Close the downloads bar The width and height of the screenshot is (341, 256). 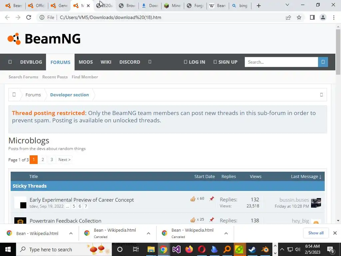(335, 233)
